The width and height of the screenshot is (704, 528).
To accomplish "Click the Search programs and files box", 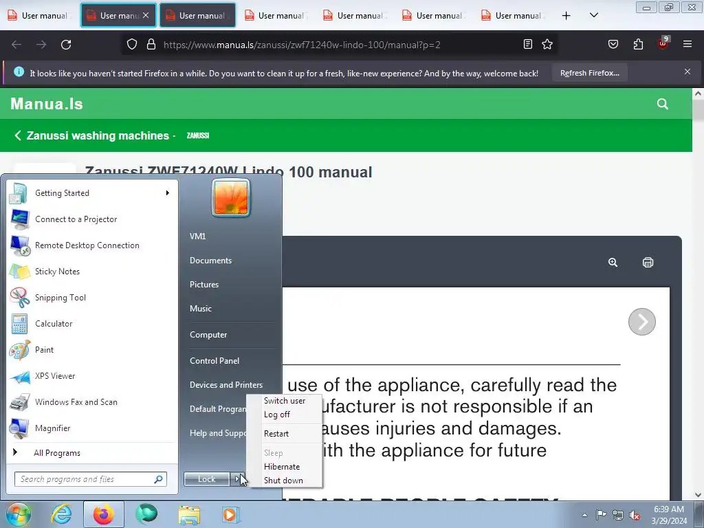I will (90, 479).
